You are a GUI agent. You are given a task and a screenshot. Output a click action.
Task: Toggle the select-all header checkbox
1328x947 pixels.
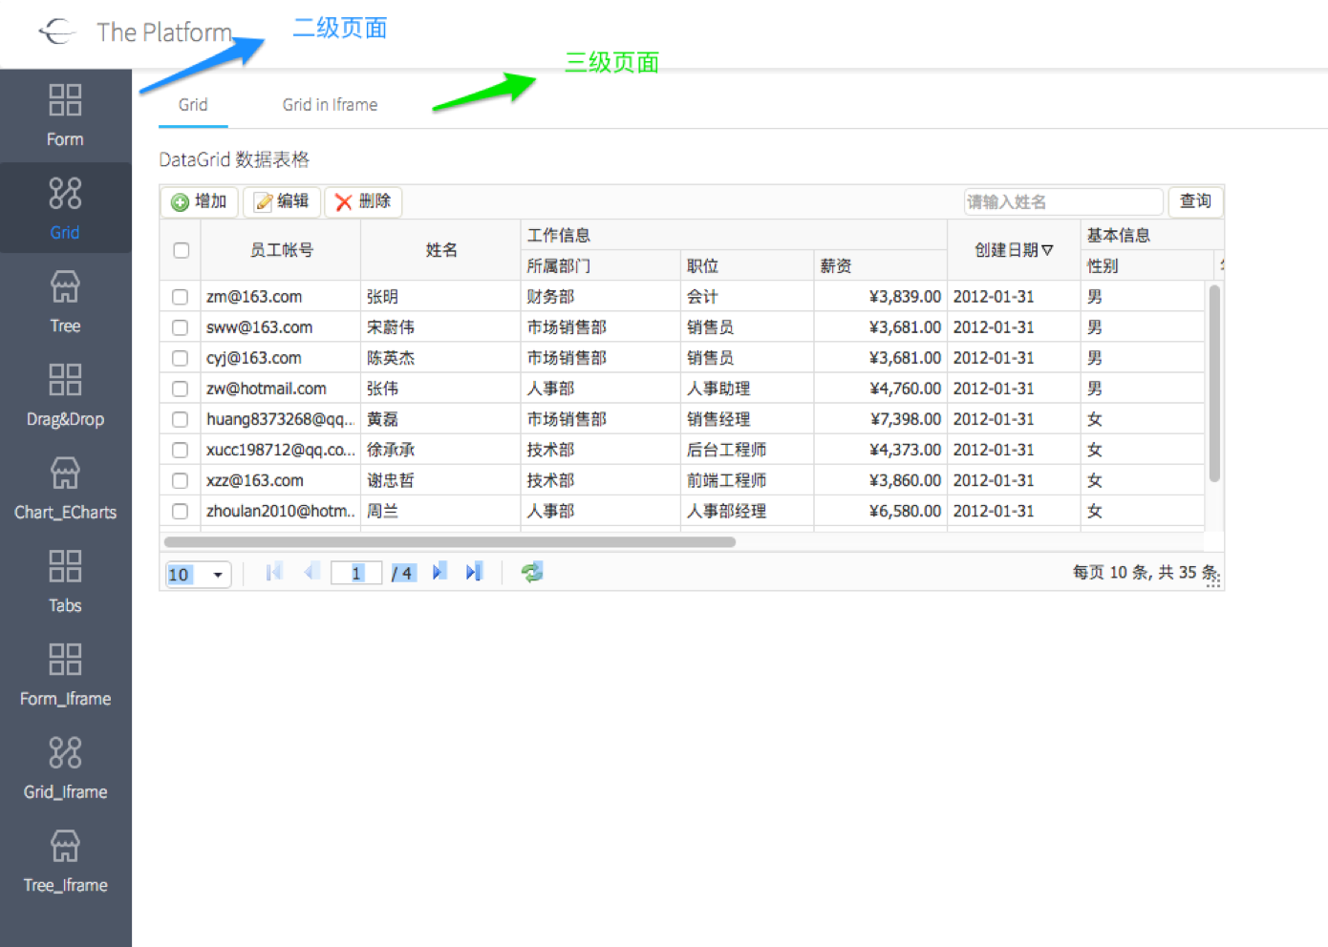click(x=181, y=250)
